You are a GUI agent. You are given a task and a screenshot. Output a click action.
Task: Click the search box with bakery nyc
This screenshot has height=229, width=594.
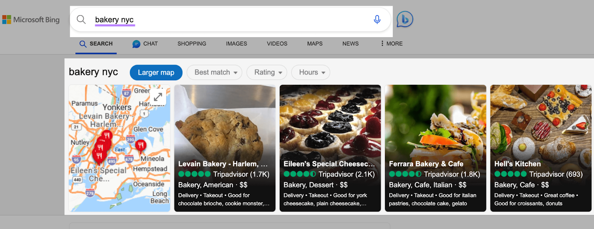(x=230, y=20)
